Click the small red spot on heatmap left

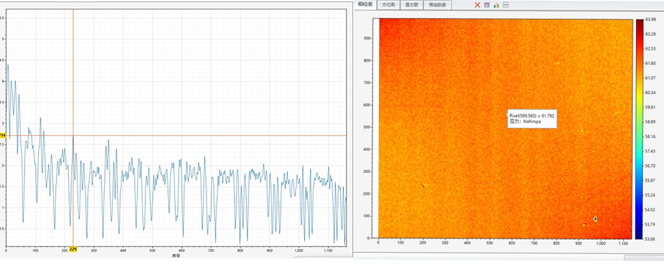pos(424,185)
